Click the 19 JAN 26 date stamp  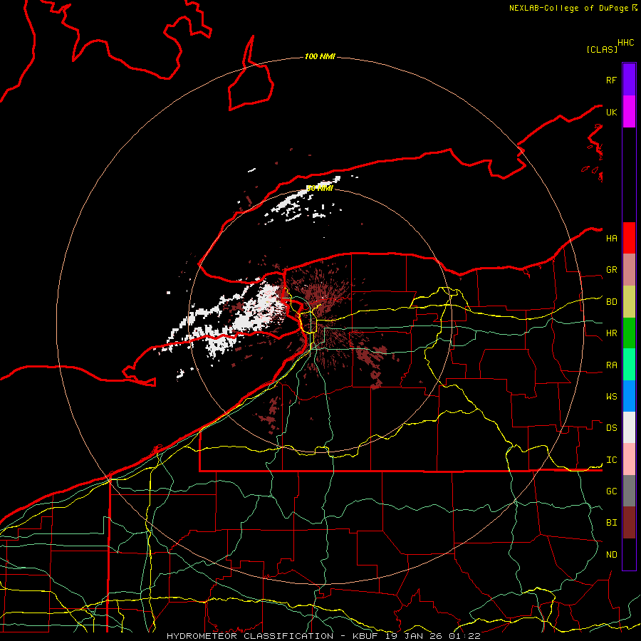coord(413,636)
